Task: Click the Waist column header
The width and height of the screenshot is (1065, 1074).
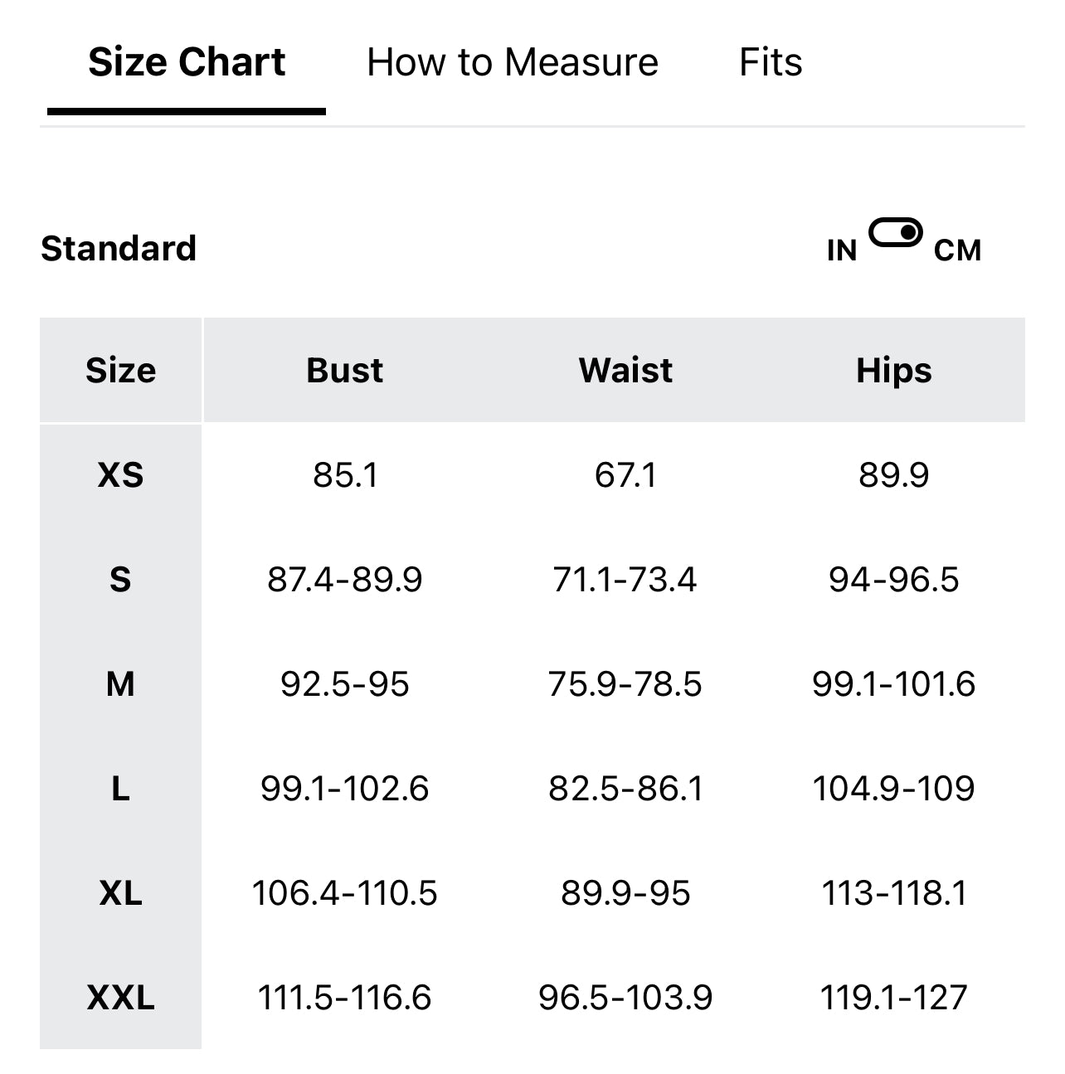Action: (625, 370)
